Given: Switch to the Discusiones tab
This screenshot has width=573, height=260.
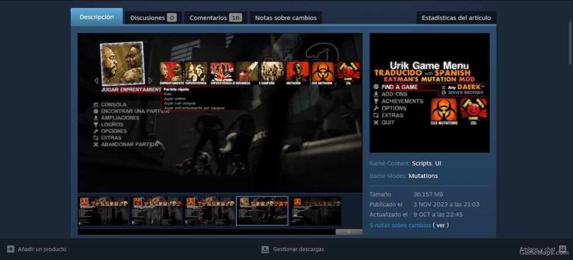Looking at the screenshot, I should tap(153, 17).
